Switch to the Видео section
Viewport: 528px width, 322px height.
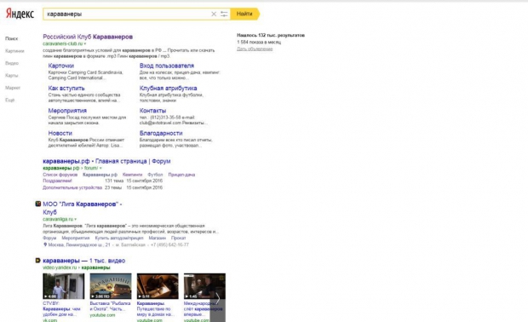(x=12, y=63)
